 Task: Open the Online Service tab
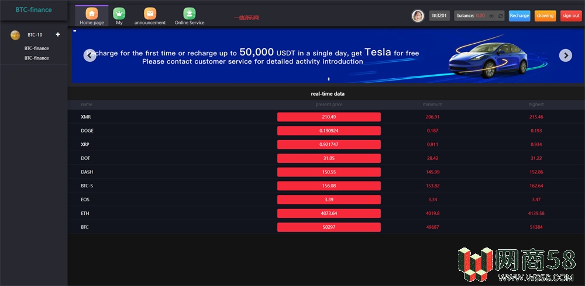(190, 16)
